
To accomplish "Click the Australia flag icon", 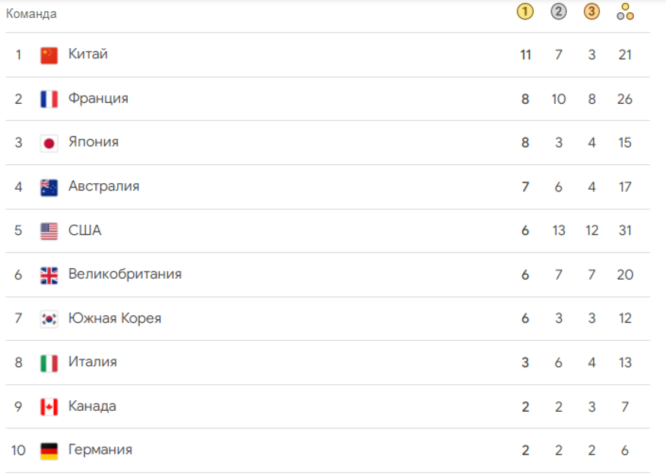I will (x=49, y=187).
